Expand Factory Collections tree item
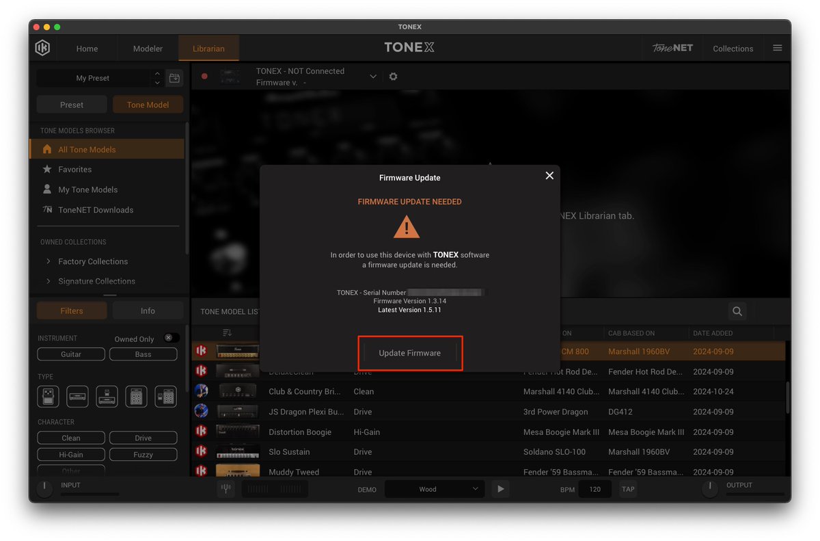 tap(49, 261)
